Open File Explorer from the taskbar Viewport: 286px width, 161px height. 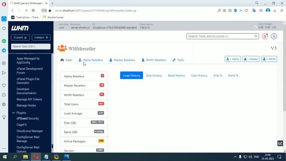(x=25, y=157)
